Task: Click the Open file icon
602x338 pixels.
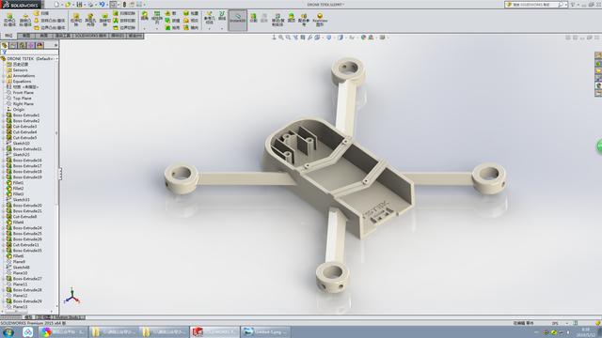Action: (x=68, y=5)
